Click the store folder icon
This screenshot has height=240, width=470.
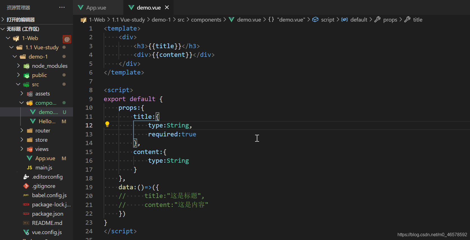coord(30,140)
